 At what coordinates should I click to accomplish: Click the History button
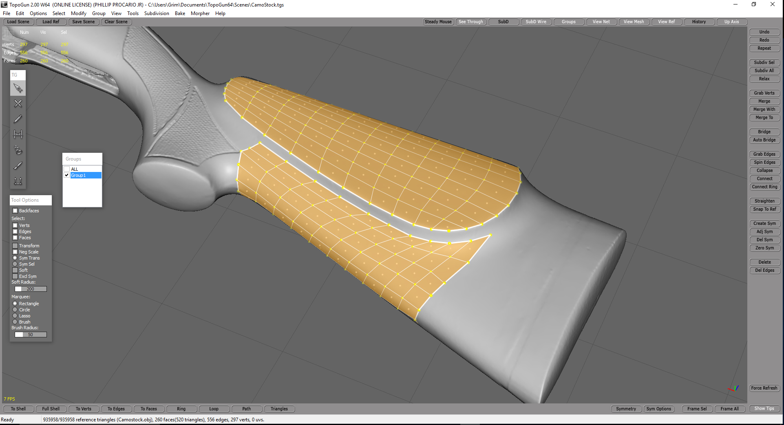coord(699,22)
